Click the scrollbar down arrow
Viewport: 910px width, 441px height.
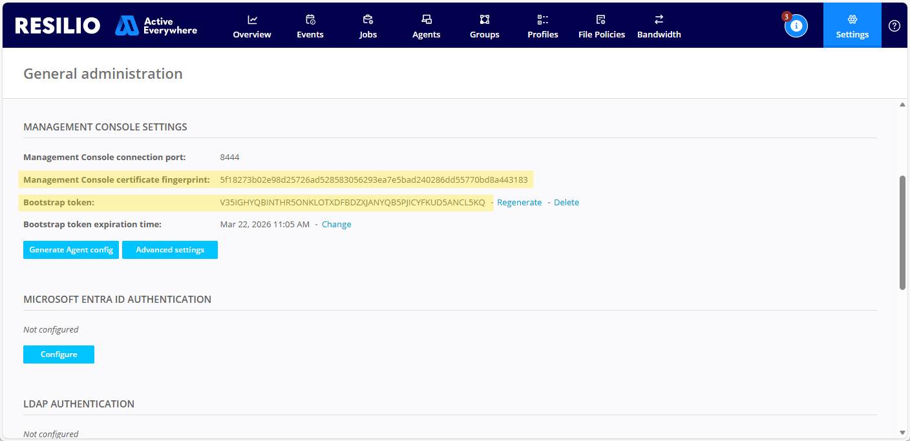point(902,433)
